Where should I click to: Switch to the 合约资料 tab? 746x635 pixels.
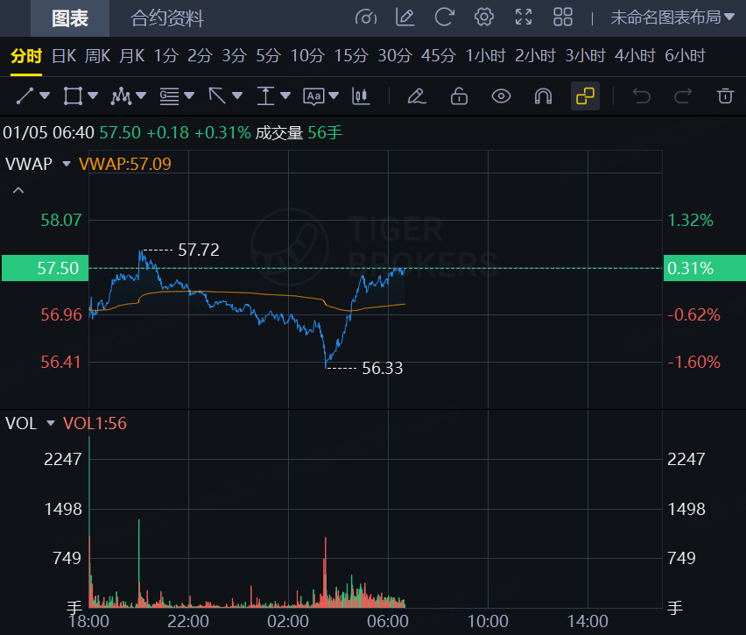167,18
